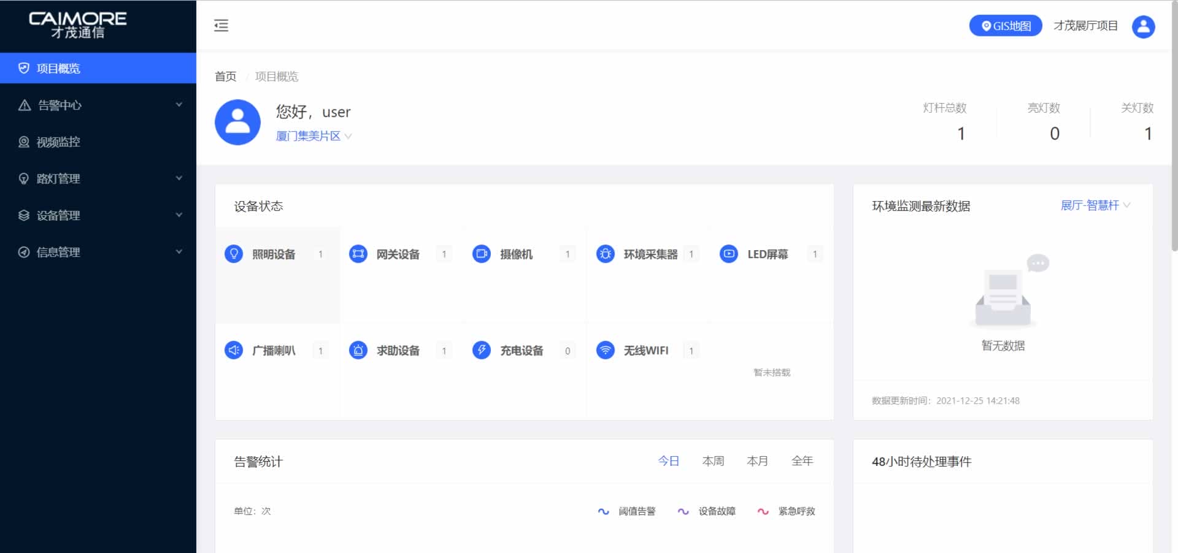The height and width of the screenshot is (553, 1178).
Task: Click the 网关设备 gateway device icon
Action: [358, 253]
